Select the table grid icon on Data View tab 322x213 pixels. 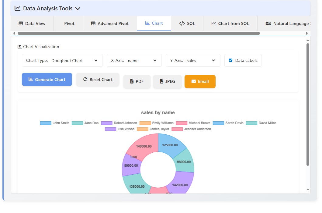[20, 23]
